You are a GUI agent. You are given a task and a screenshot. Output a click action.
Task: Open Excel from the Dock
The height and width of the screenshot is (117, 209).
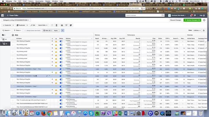pyautogui.click(x=121, y=113)
